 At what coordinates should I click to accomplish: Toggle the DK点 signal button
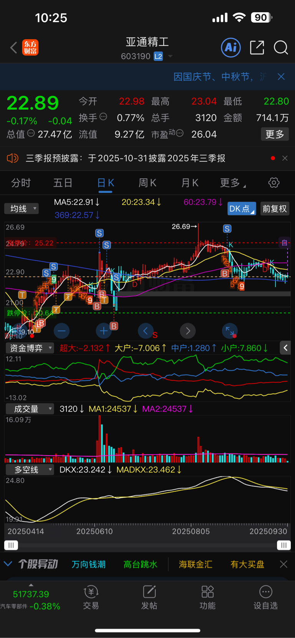coord(241,208)
